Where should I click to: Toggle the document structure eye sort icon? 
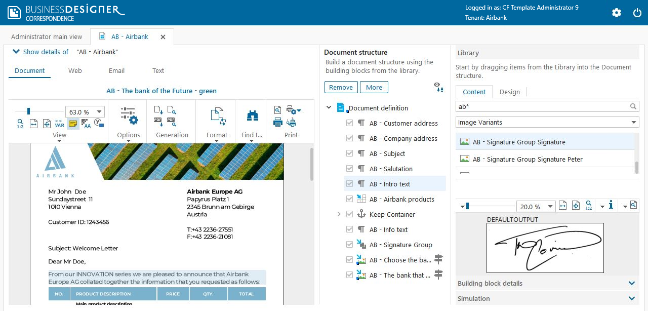439,87
